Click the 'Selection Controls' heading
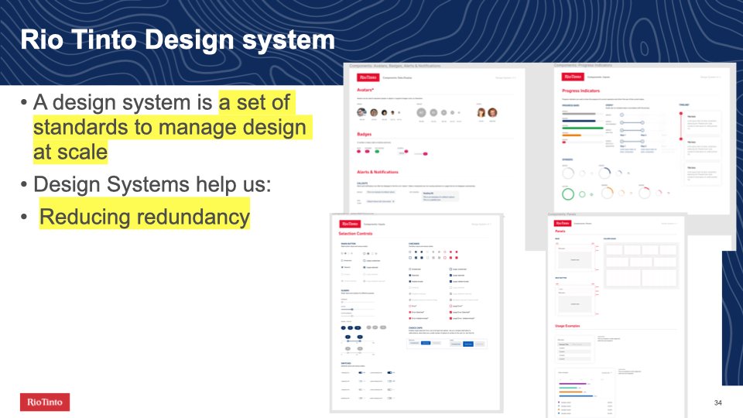This screenshot has height=418, width=743. point(355,234)
